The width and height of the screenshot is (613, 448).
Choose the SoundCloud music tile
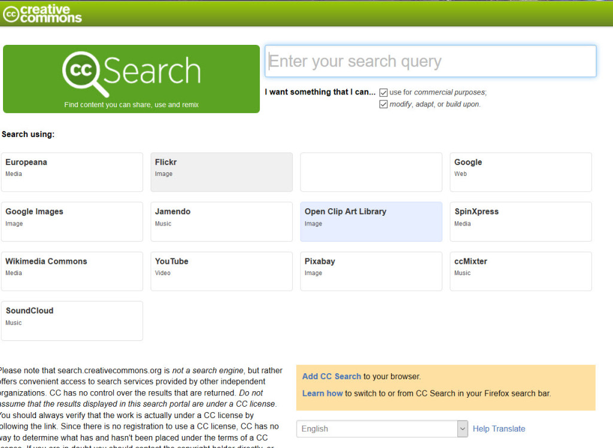(x=72, y=321)
